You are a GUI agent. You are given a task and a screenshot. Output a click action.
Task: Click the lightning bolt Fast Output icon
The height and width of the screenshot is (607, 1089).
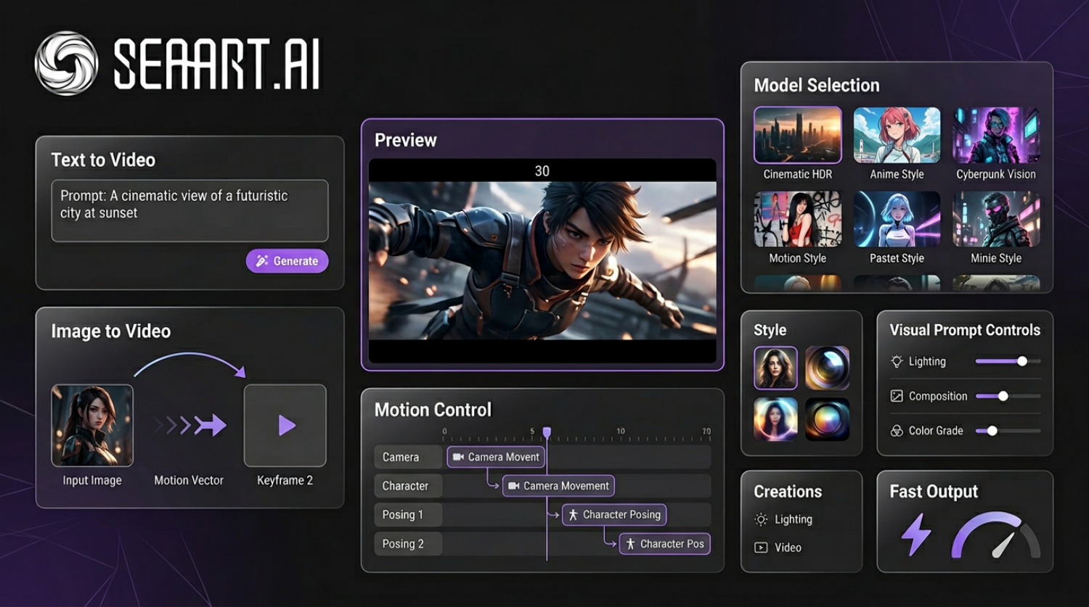[x=915, y=535]
